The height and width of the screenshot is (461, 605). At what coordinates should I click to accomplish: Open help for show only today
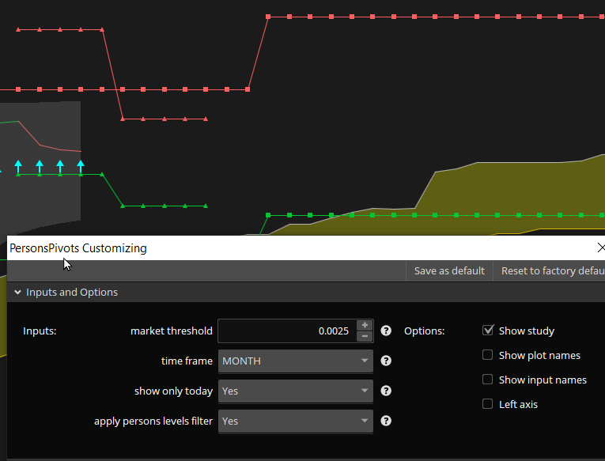(386, 391)
